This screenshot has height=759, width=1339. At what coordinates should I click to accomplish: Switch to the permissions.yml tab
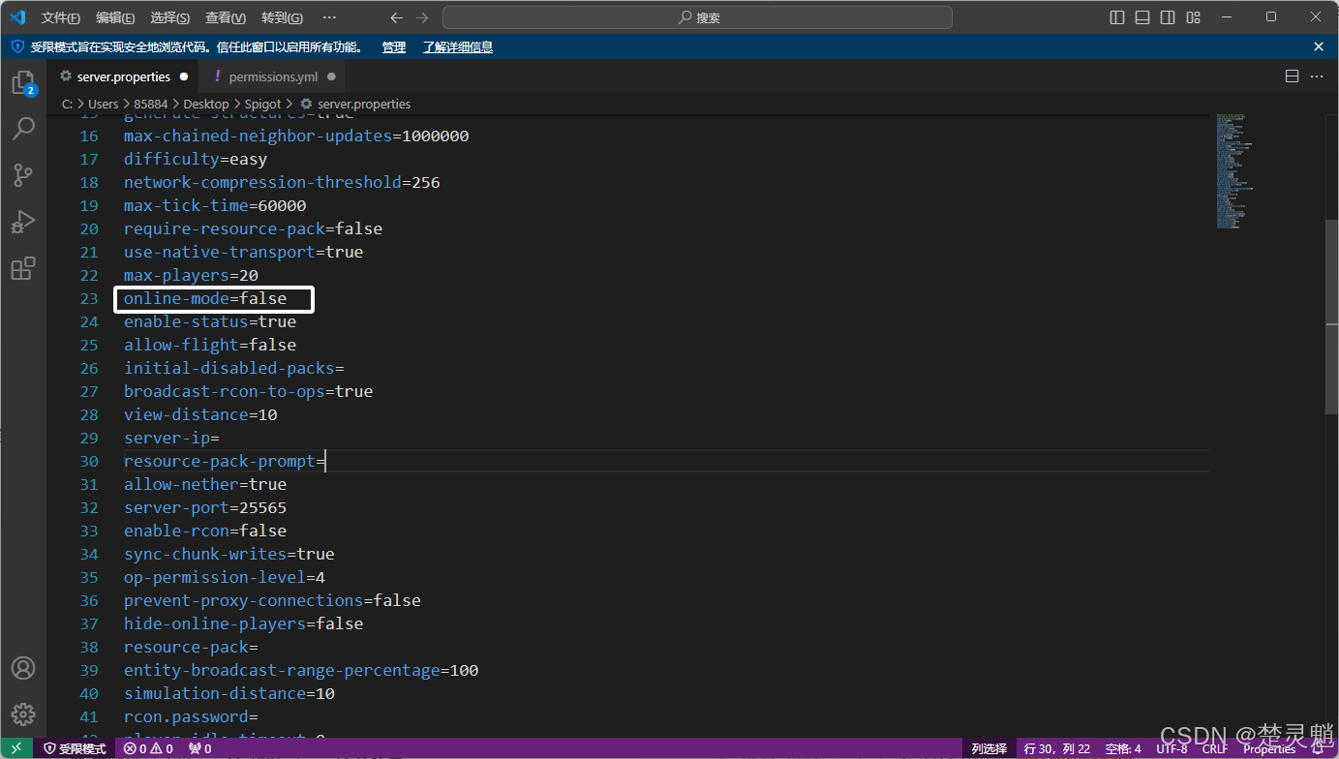pyautogui.click(x=273, y=76)
